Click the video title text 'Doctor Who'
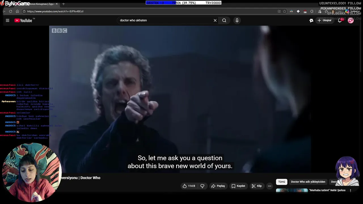Viewport: 363px width, 204px height. click(90, 178)
